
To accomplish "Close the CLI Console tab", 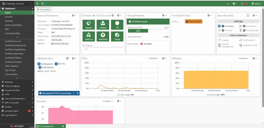I will pos(63,126).
